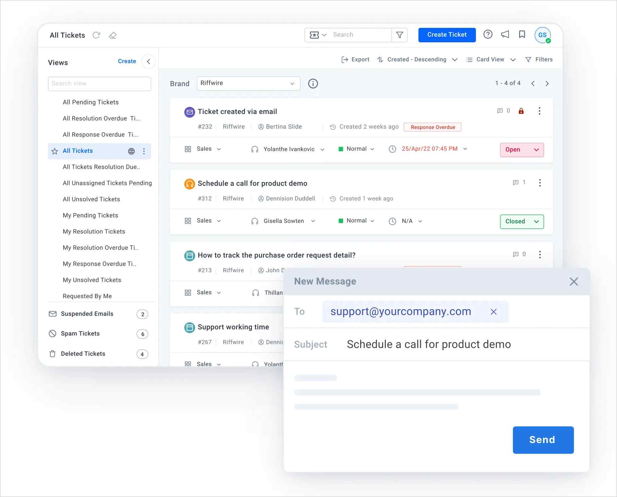Change the Closed status dropdown
The image size is (617, 497).
(x=522, y=222)
